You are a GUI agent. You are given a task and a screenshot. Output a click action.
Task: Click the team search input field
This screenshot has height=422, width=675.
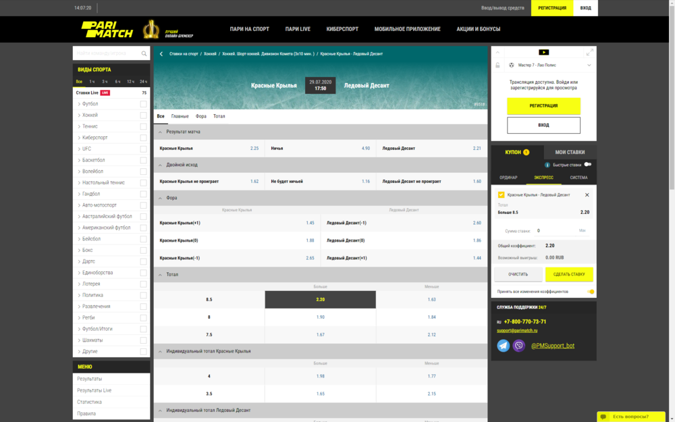coord(107,53)
